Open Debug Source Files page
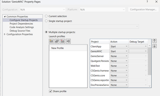The width and height of the screenshot is (160, 96). tap(20, 31)
